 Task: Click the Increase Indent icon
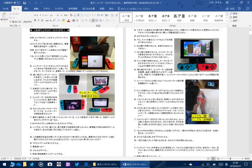tap(102, 15)
